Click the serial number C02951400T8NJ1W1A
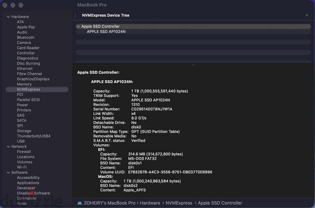This screenshot has height=208, width=315. click(x=152, y=109)
